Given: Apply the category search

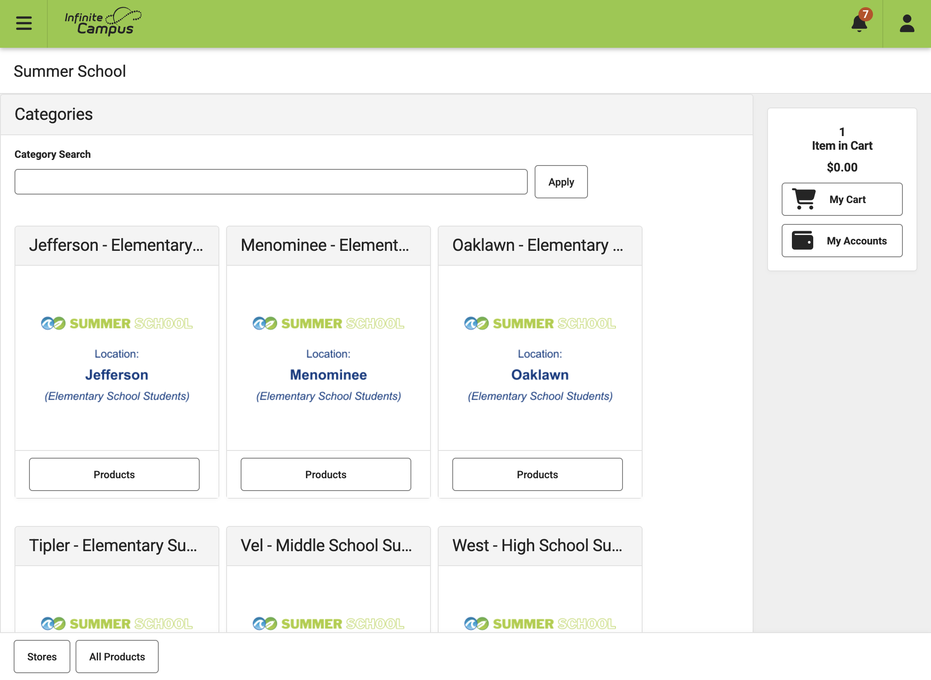Looking at the screenshot, I should point(561,182).
